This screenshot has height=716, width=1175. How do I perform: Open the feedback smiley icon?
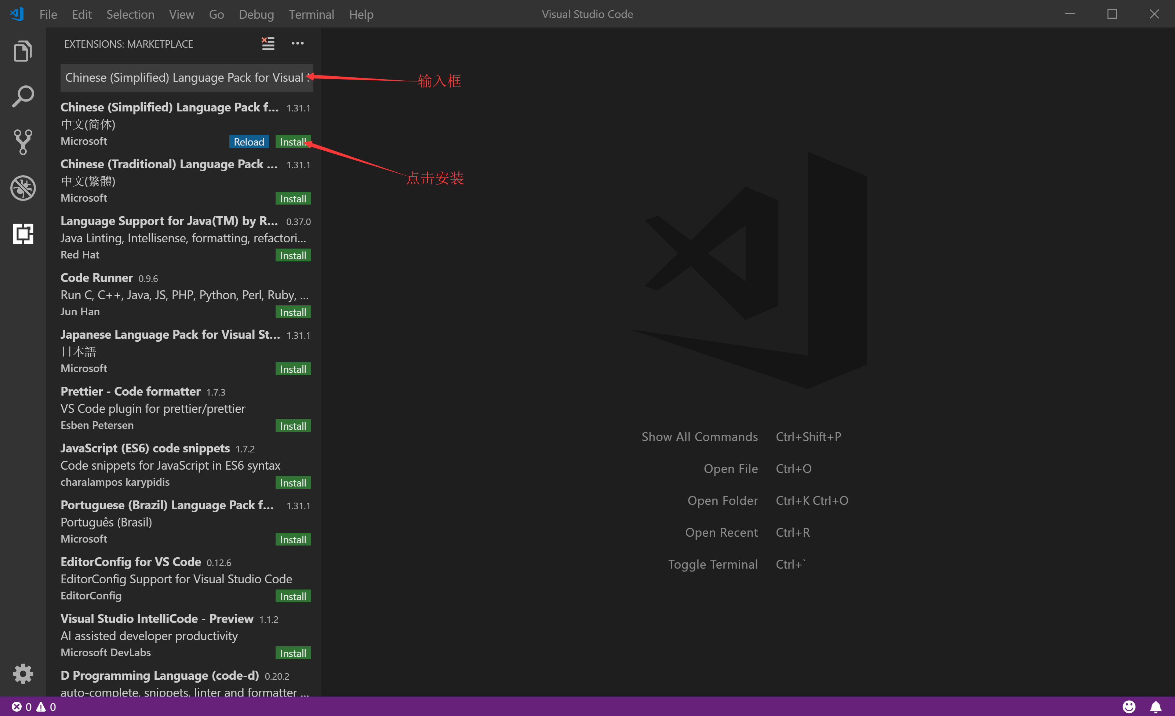(1129, 706)
